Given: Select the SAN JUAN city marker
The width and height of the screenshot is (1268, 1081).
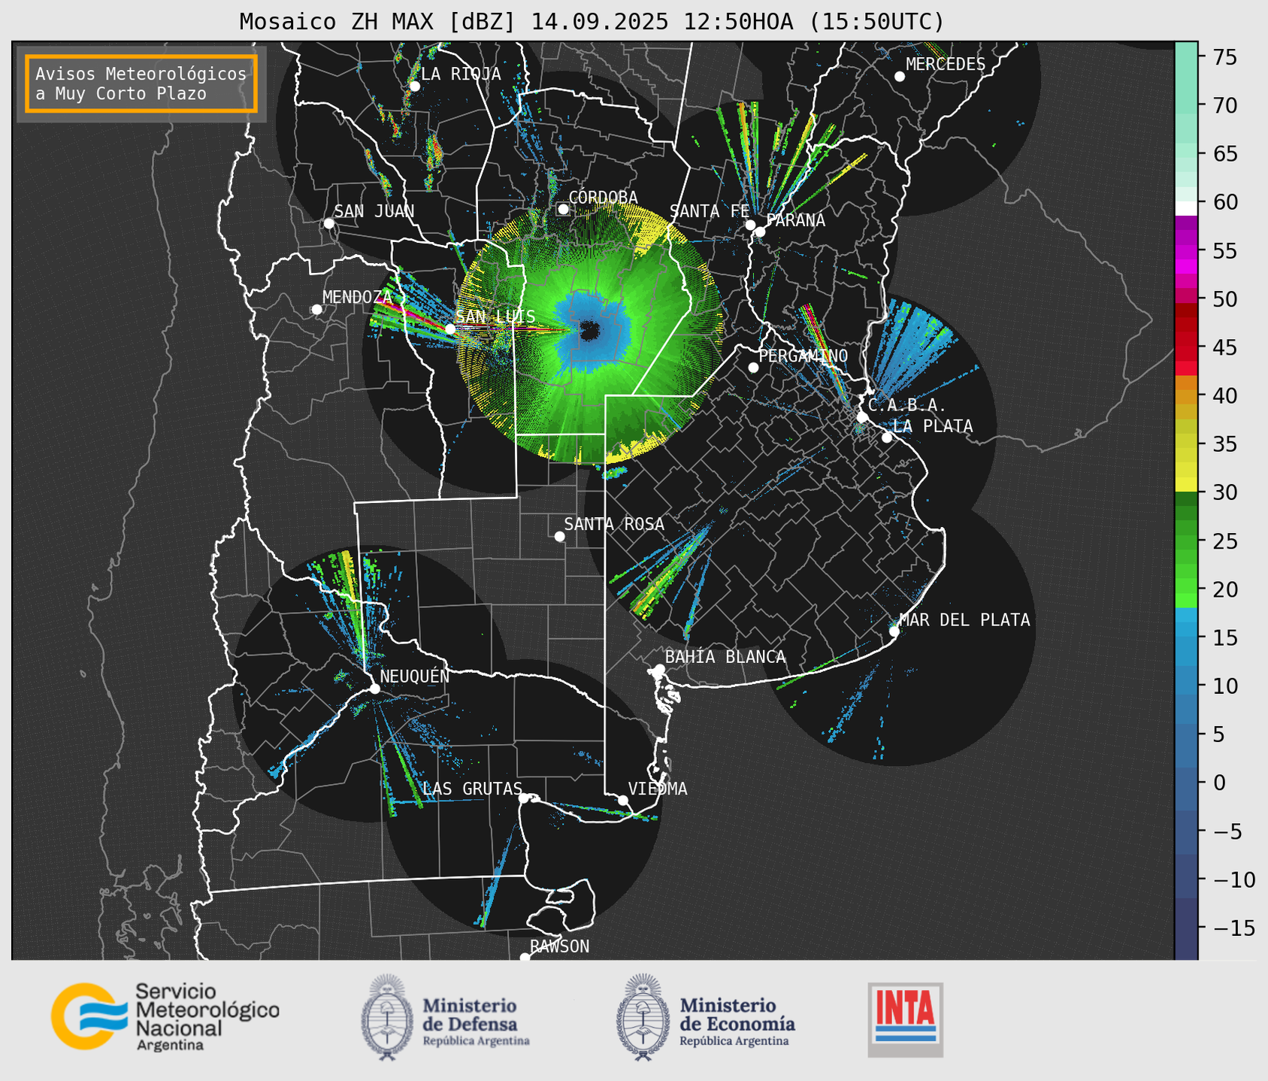Looking at the screenshot, I should click(328, 223).
